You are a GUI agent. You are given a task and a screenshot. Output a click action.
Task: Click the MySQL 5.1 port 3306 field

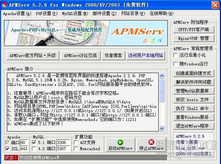(63, 142)
